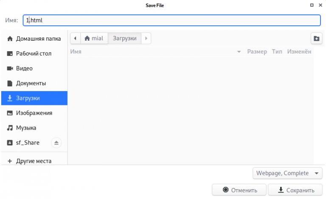Click the Отменить button
This screenshot has height=199, width=326.
239,190
